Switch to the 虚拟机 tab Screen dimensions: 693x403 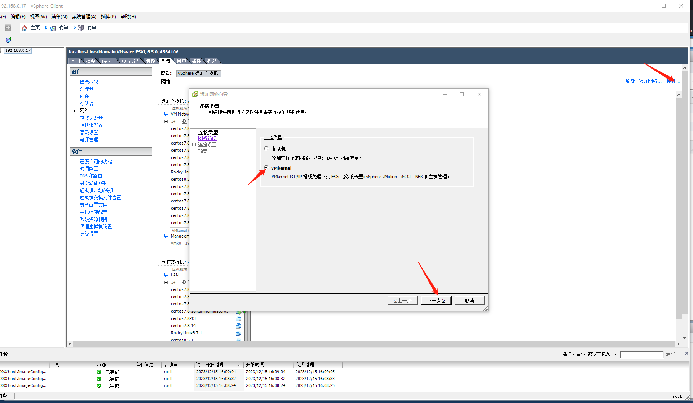(108, 61)
